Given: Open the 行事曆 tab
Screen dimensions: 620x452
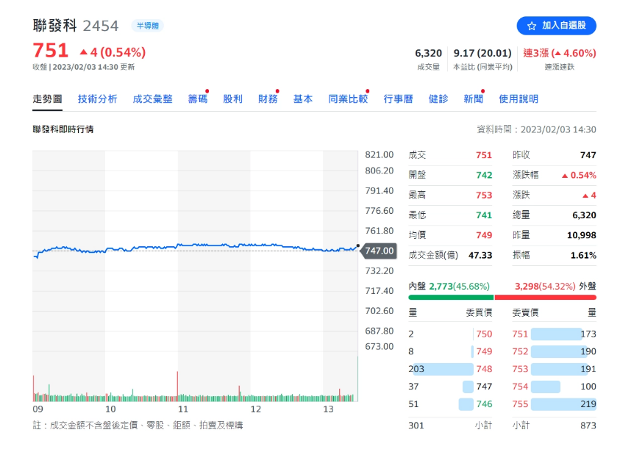Looking at the screenshot, I should pos(398,98).
